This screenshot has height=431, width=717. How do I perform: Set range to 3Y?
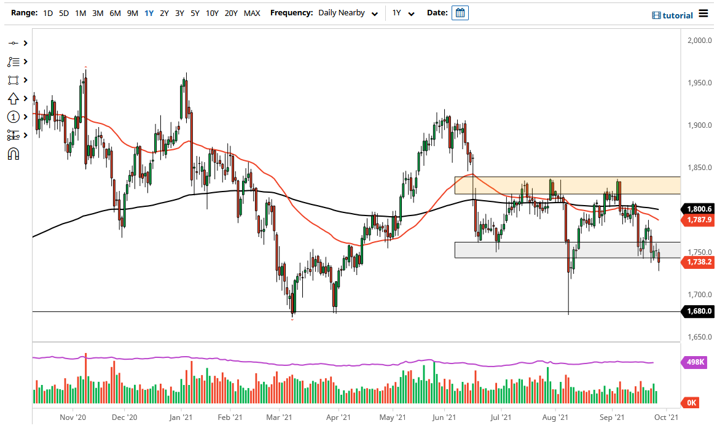coord(179,14)
